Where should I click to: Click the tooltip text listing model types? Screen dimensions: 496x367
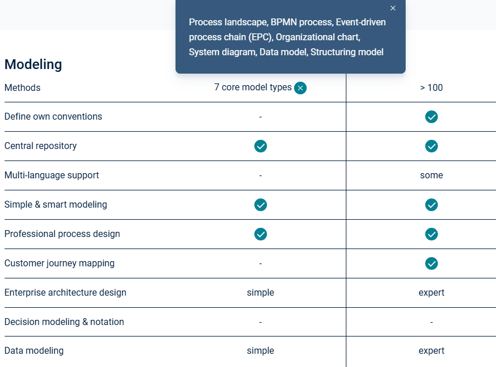(x=287, y=37)
